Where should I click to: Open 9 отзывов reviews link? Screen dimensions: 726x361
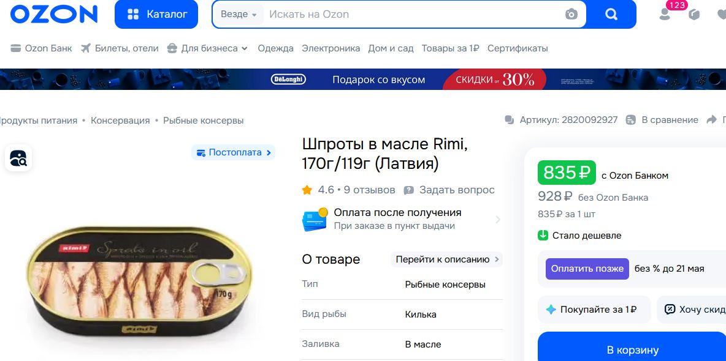pos(370,190)
